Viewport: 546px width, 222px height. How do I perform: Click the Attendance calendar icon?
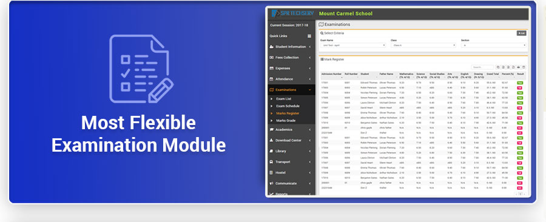(272, 79)
